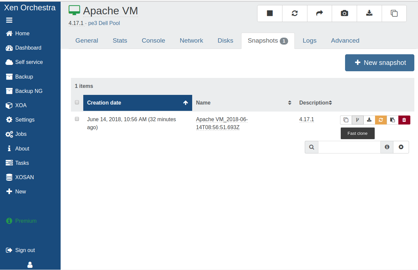Image resolution: width=418 pixels, height=270 pixels.
Task: Open the Logs tab
Action: tap(309, 41)
